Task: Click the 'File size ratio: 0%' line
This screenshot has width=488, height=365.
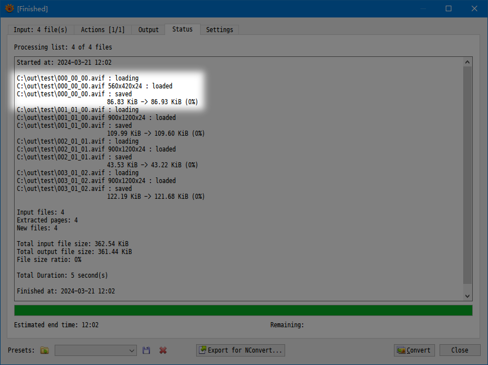Action: pyautogui.click(x=49, y=260)
